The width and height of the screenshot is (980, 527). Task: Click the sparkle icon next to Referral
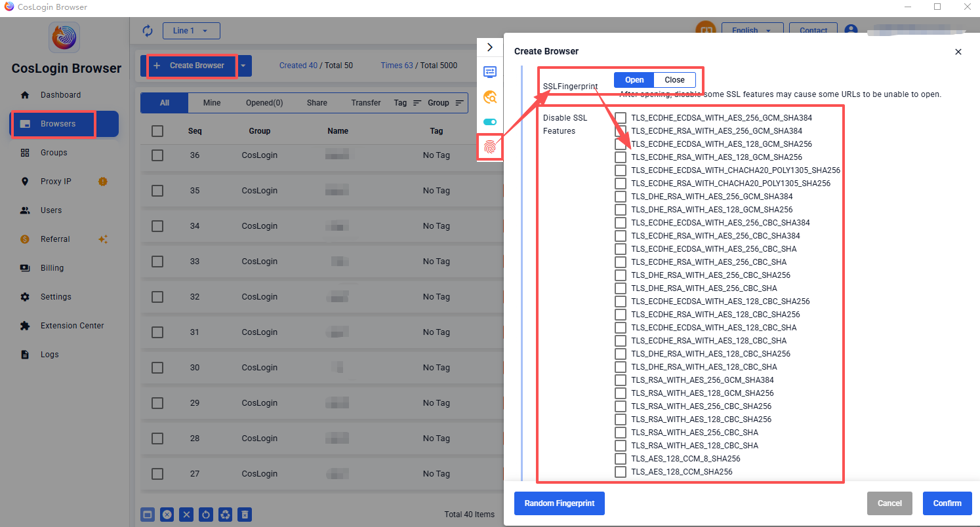tap(103, 239)
